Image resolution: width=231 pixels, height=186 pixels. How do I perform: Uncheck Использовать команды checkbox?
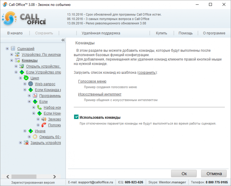click(x=76, y=117)
